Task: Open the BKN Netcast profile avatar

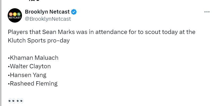Action: [x=15, y=15]
